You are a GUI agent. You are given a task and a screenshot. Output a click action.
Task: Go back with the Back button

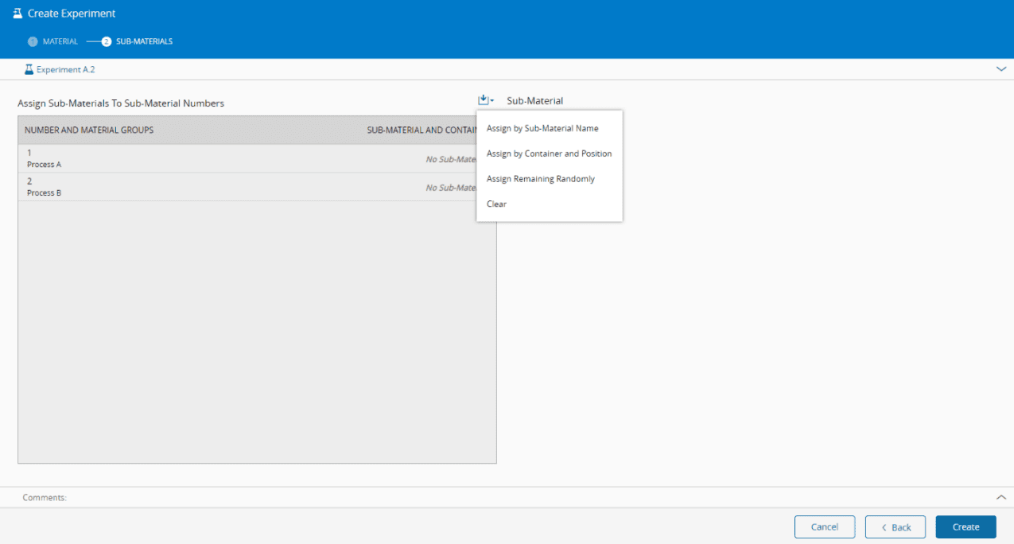click(896, 527)
